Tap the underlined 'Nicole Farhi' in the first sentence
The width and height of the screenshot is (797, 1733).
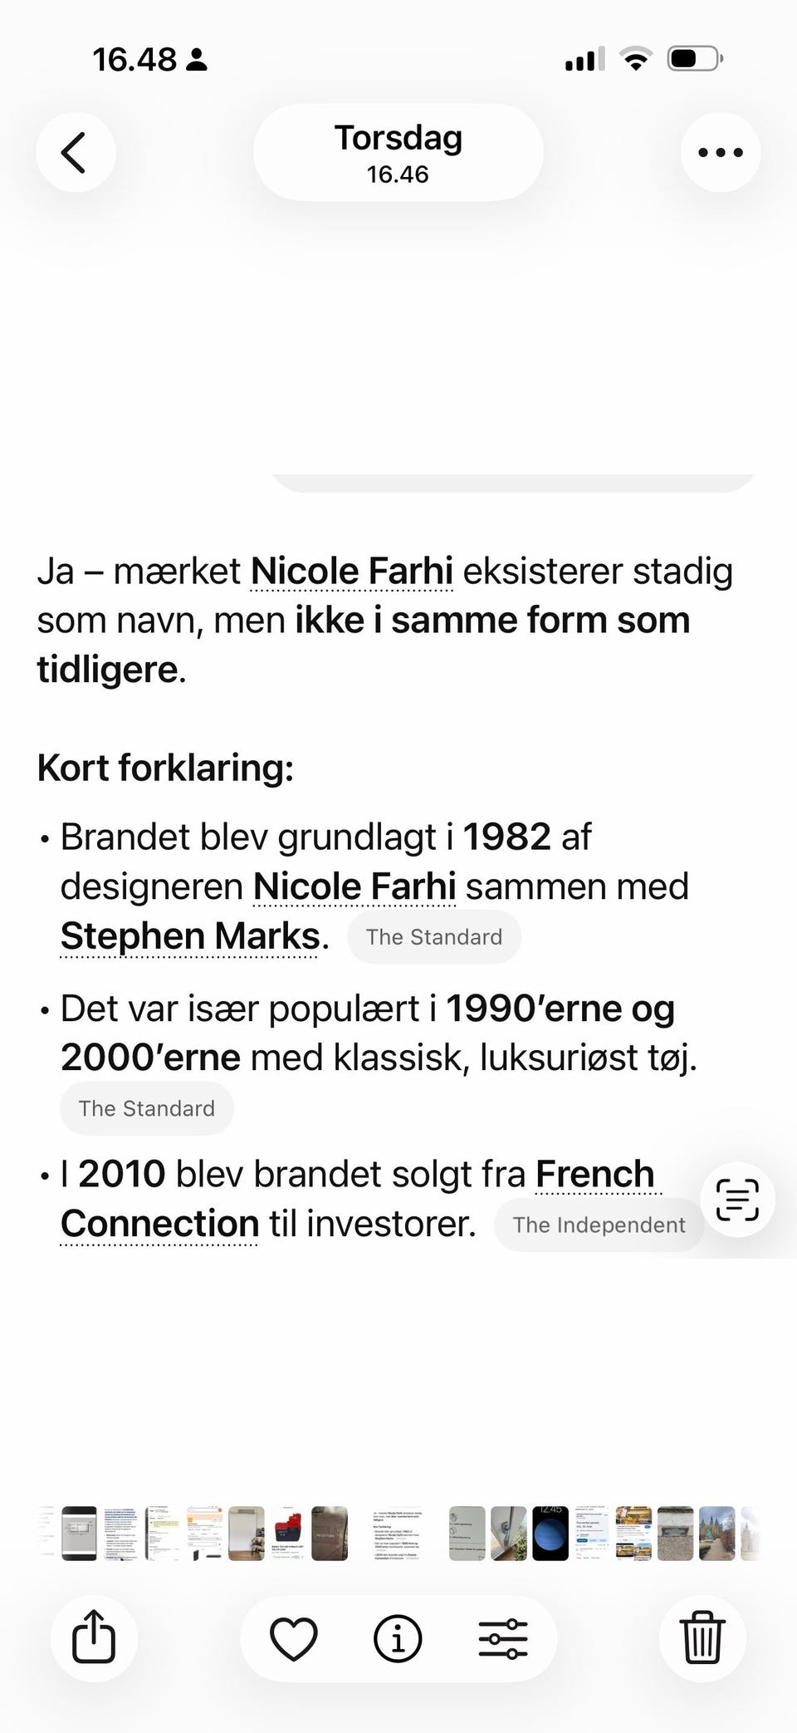pos(352,572)
